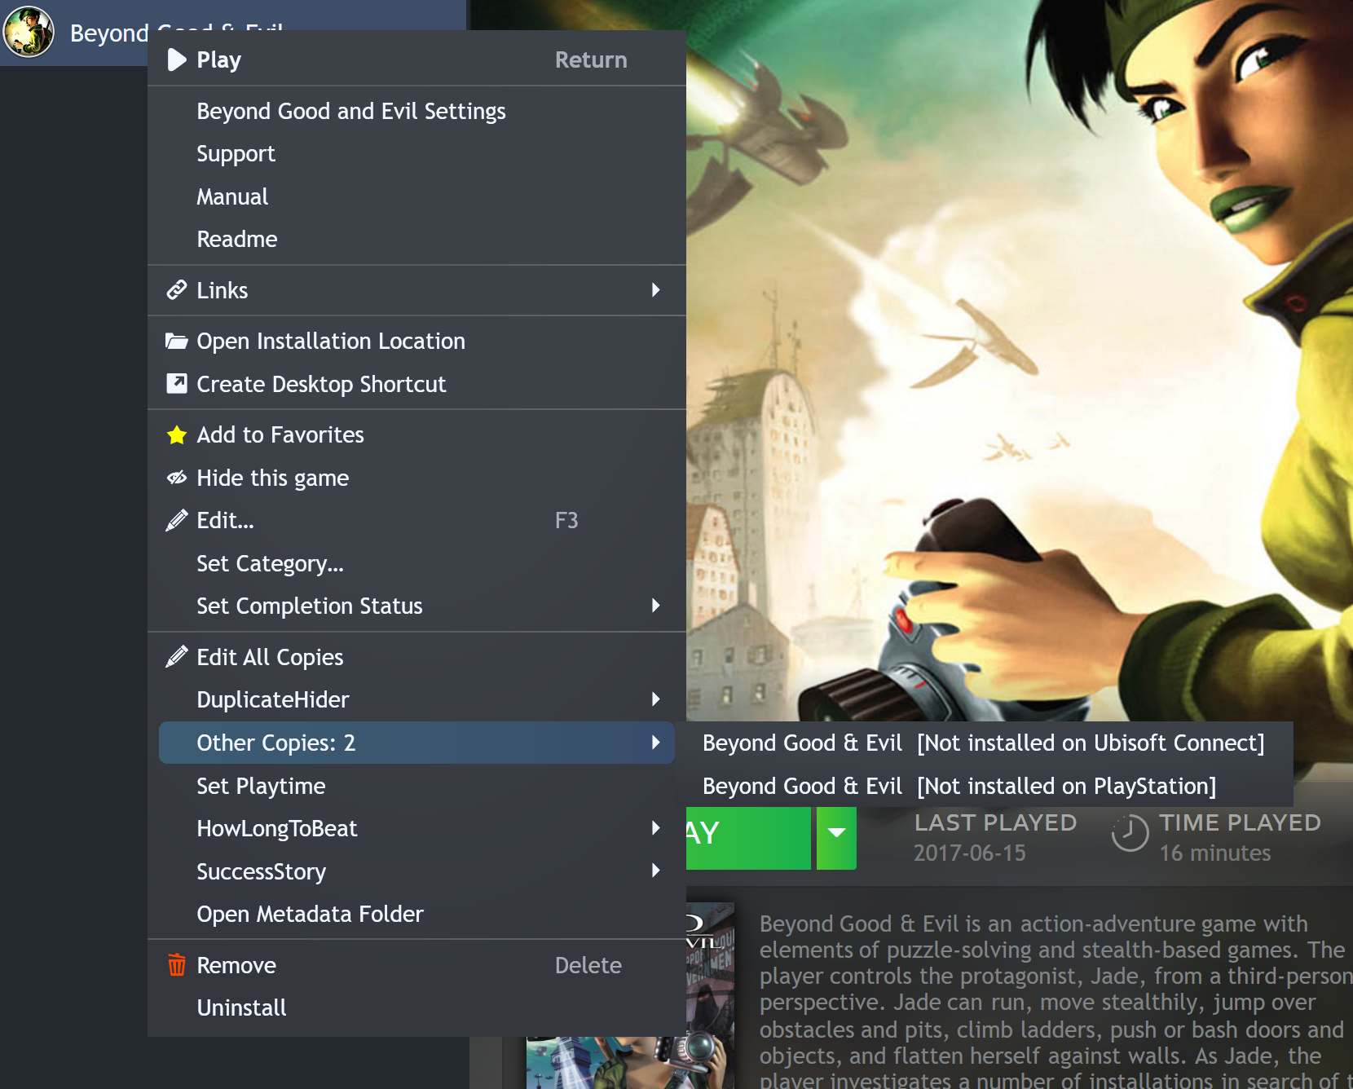Image resolution: width=1353 pixels, height=1089 pixels.
Task: Choose Play from the context menu
Action: pos(416,60)
